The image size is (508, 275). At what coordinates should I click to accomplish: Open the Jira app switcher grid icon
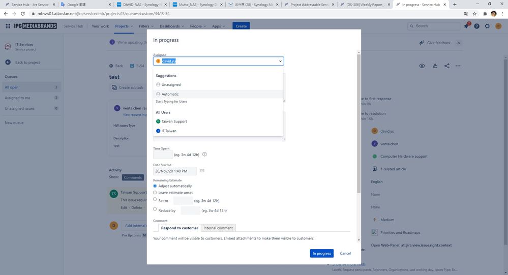pyautogui.click(x=8, y=26)
